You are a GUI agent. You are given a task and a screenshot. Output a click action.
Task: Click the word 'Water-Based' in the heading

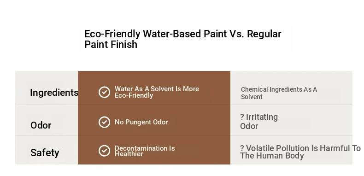[x=173, y=34]
